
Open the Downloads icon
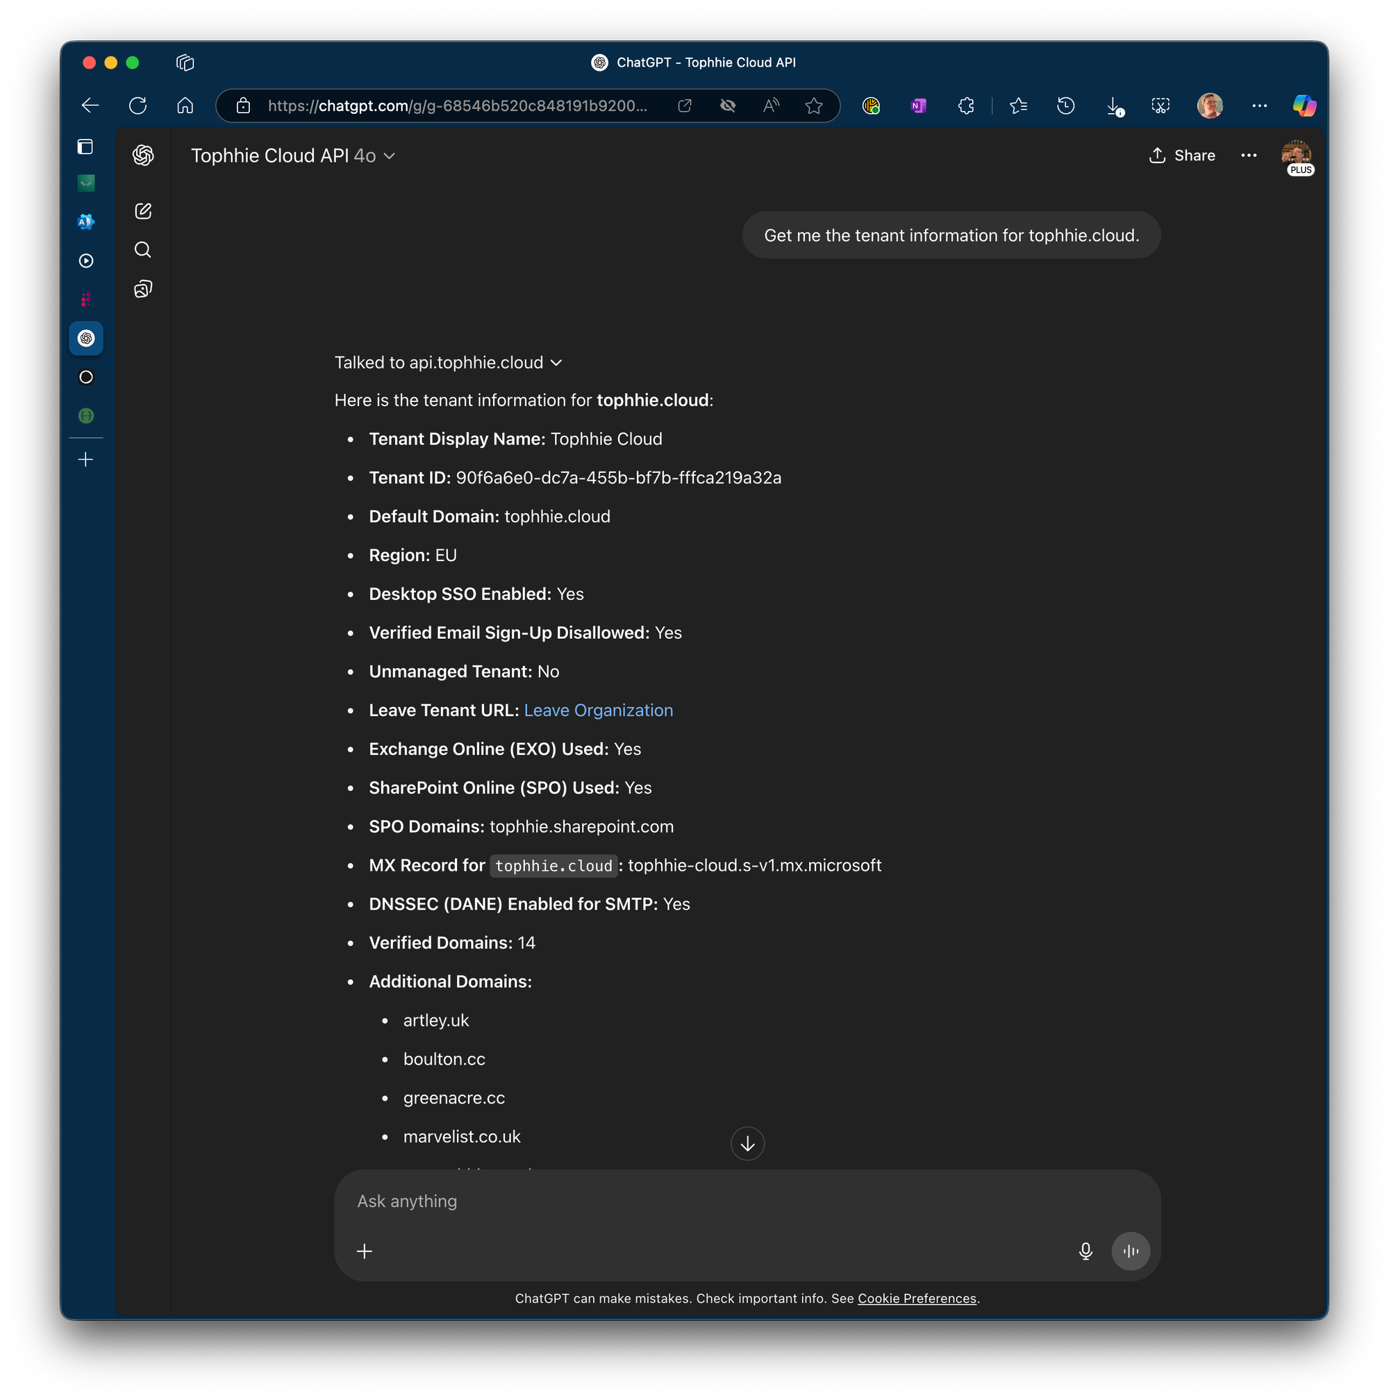tap(1115, 106)
